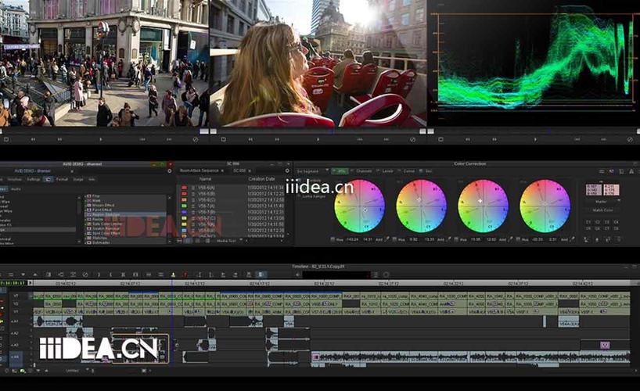Screen dimensions: 640x391
Task: Click the eyedropper beside the first color wheel
Action: click(x=387, y=239)
